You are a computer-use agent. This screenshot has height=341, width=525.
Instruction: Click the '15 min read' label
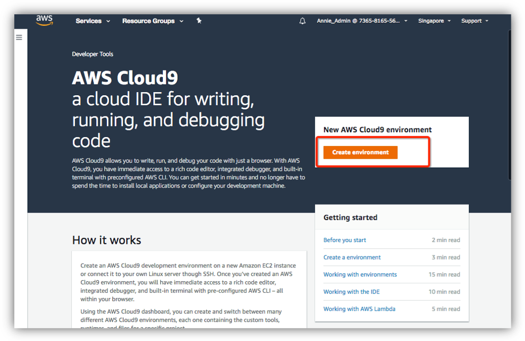click(x=444, y=275)
